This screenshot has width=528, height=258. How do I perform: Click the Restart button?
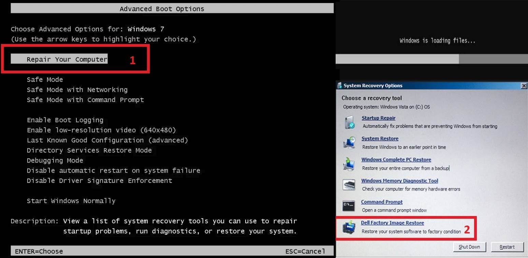point(507,247)
